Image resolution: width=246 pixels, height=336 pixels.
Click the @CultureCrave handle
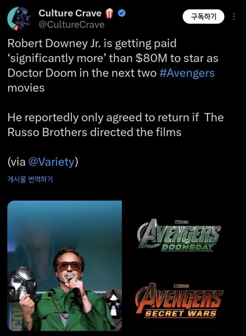tap(71, 25)
